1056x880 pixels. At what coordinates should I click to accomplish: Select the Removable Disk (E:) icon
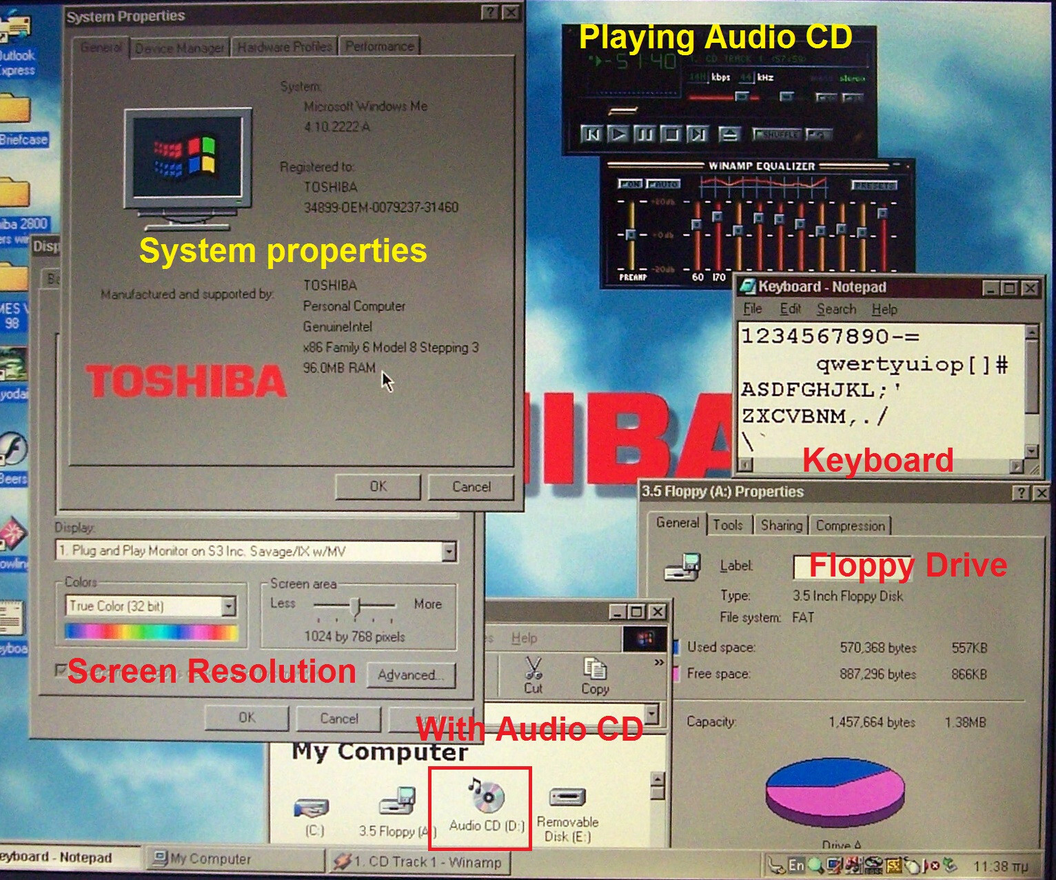pos(567,815)
